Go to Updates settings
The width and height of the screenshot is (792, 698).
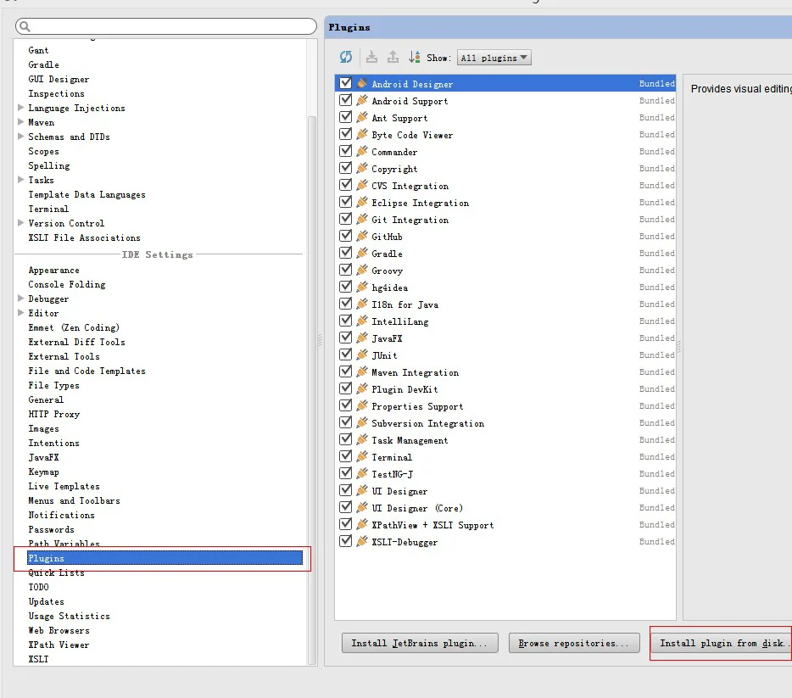pos(46,601)
